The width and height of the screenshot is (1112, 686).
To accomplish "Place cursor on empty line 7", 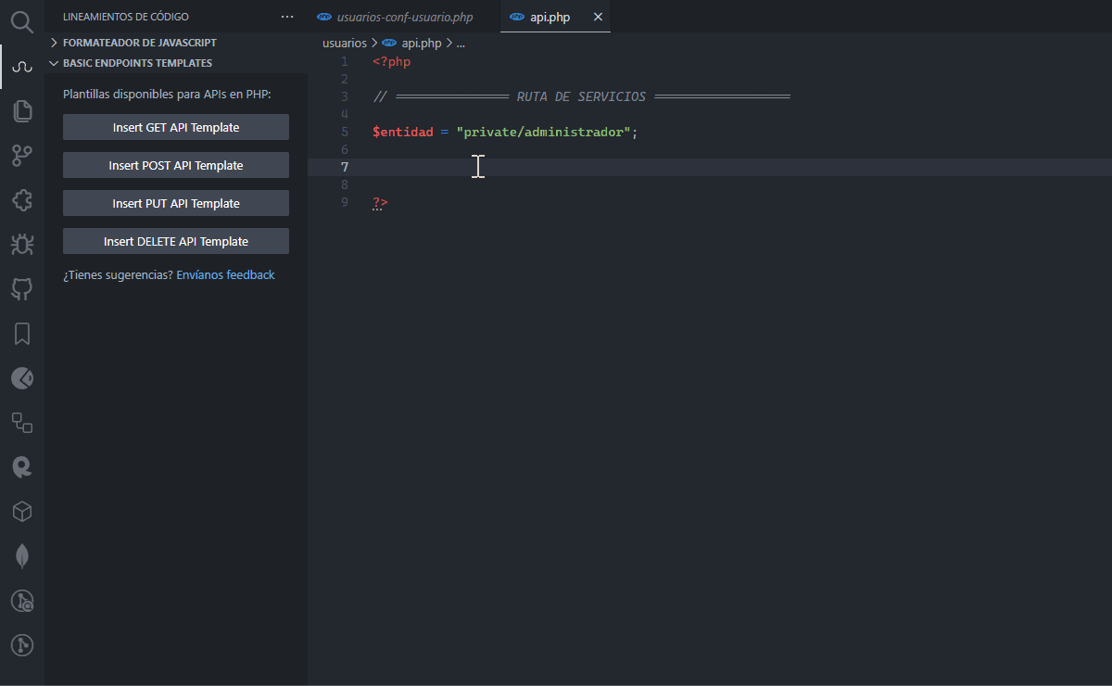I will (x=709, y=167).
